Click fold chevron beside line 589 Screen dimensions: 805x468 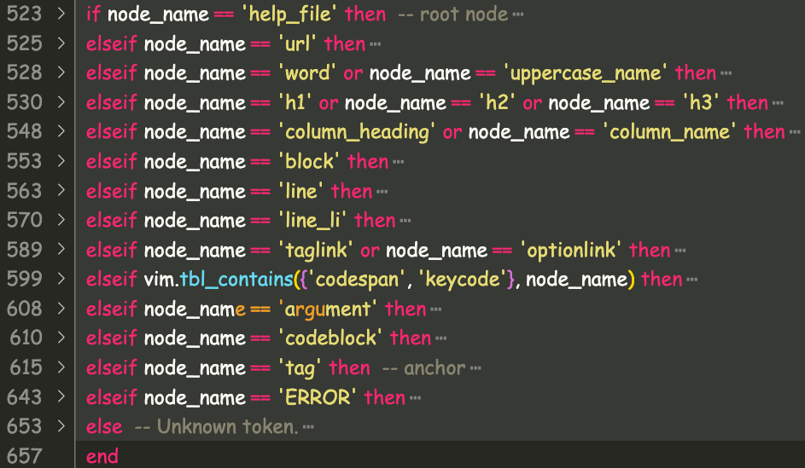pyautogui.click(x=61, y=251)
